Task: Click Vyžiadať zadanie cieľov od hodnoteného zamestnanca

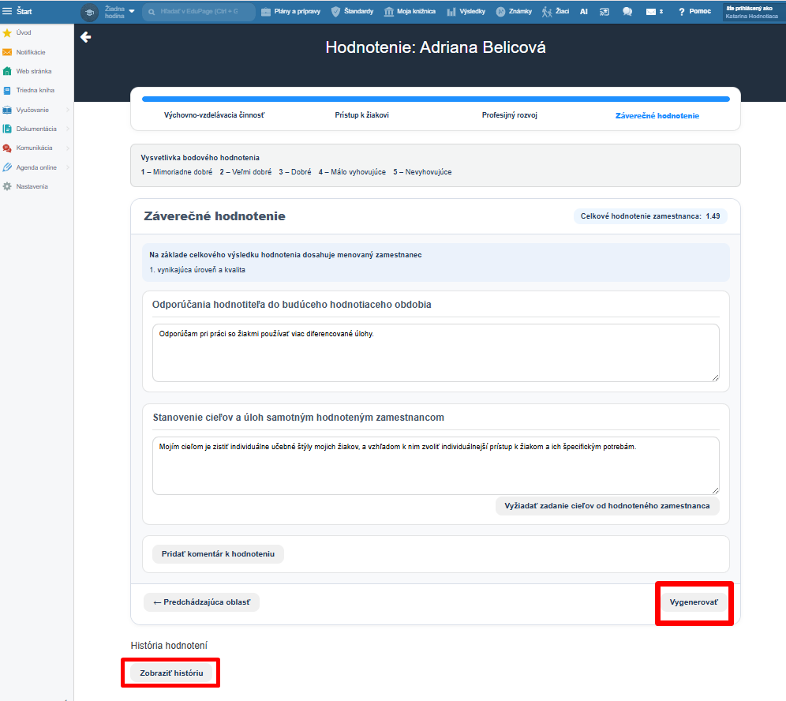Action: click(x=607, y=506)
